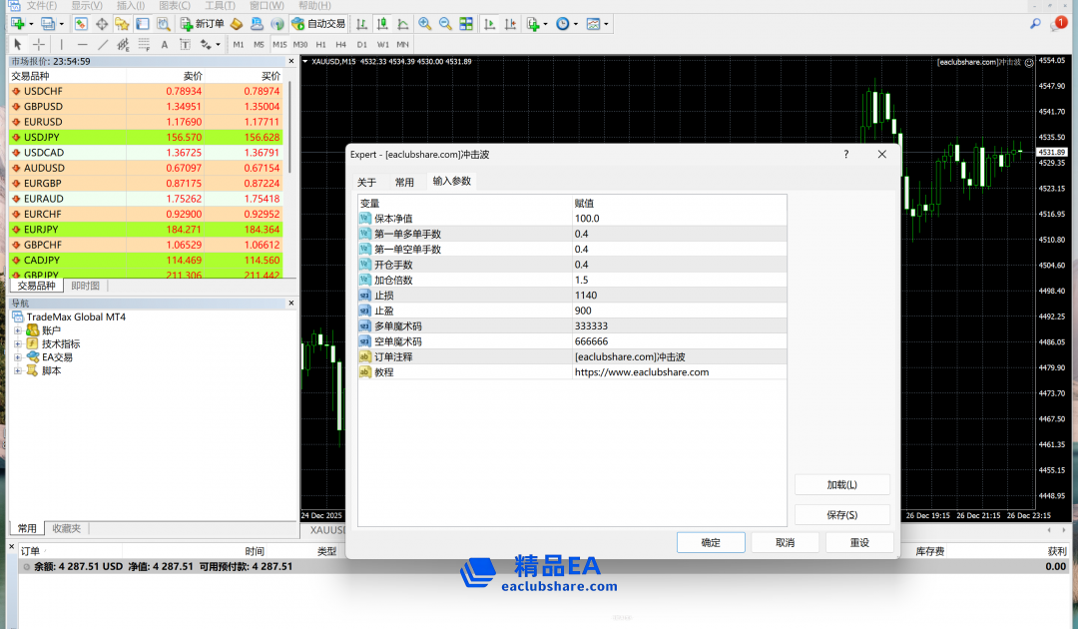This screenshot has height=629, width=1078.
Task: Select the horizontal line drawing tool
Action: click(82, 44)
